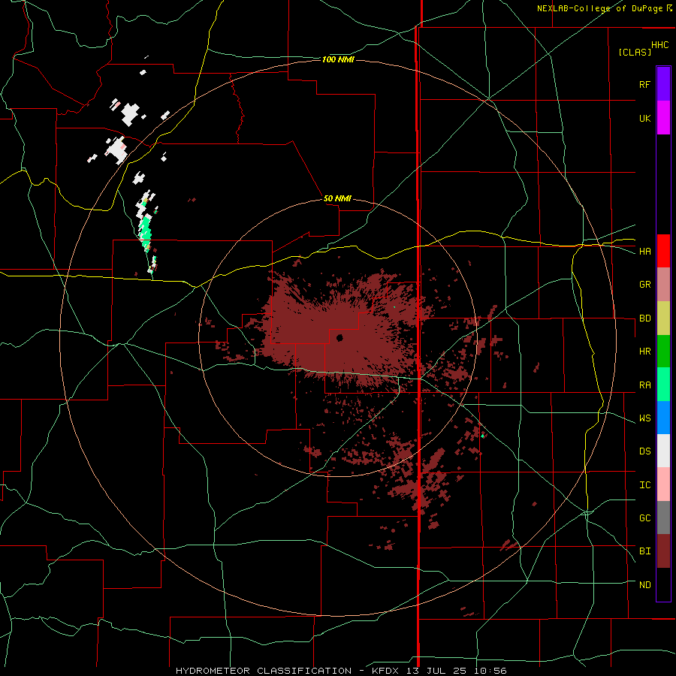The width and height of the screenshot is (676, 676).
Task: Click the WS legend label
Action: pos(644,418)
